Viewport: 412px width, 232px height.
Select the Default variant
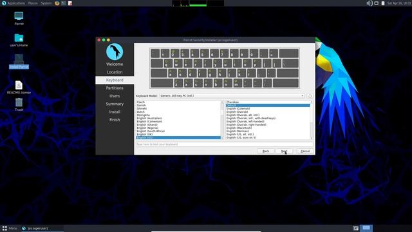click(268, 105)
